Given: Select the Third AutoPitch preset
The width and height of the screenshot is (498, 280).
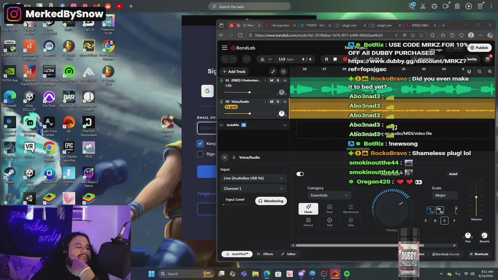Looking at the screenshot, I should click(x=330, y=222).
